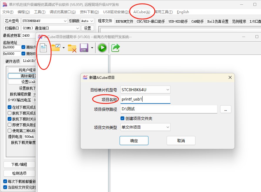Toggle 每次下载前都重新 checkbox
This screenshot has height=192, width=261.
pos(5,181)
